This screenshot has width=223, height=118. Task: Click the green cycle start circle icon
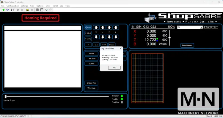4,10
